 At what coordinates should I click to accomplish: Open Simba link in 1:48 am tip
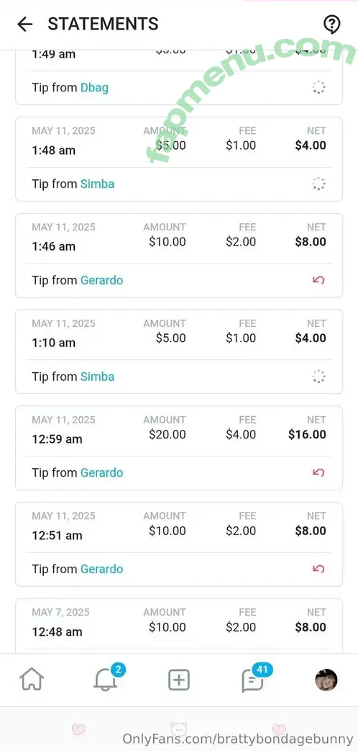[97, 184]
